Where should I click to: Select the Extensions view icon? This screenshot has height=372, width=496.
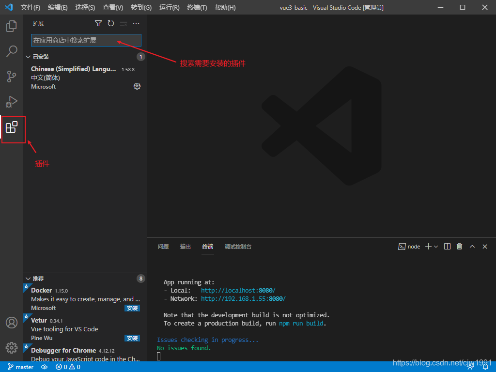tap(12, 127)
